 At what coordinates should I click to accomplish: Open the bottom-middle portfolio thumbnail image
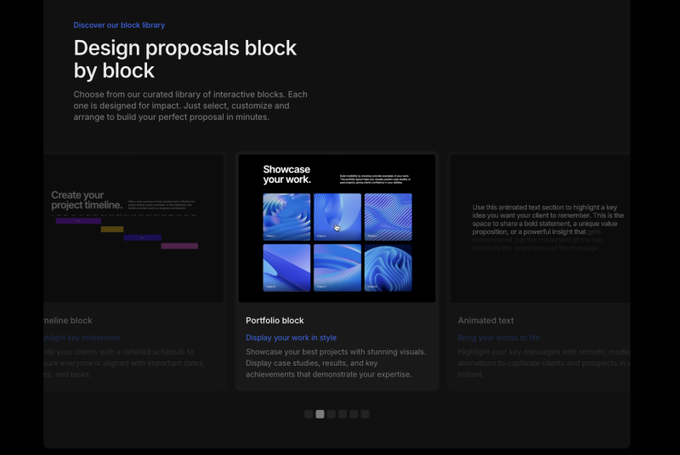pyautogui.click(x=337, y=268)
